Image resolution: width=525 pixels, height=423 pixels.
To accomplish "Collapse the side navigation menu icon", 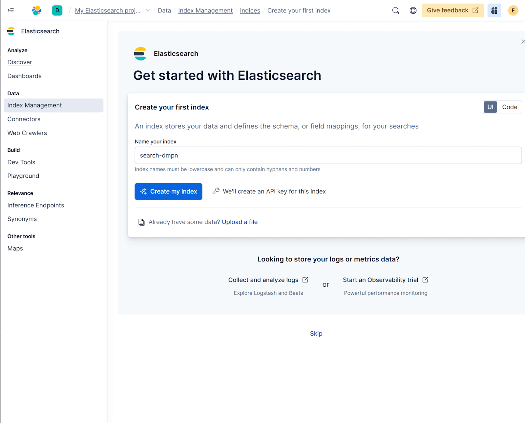I will coord(10,11).
